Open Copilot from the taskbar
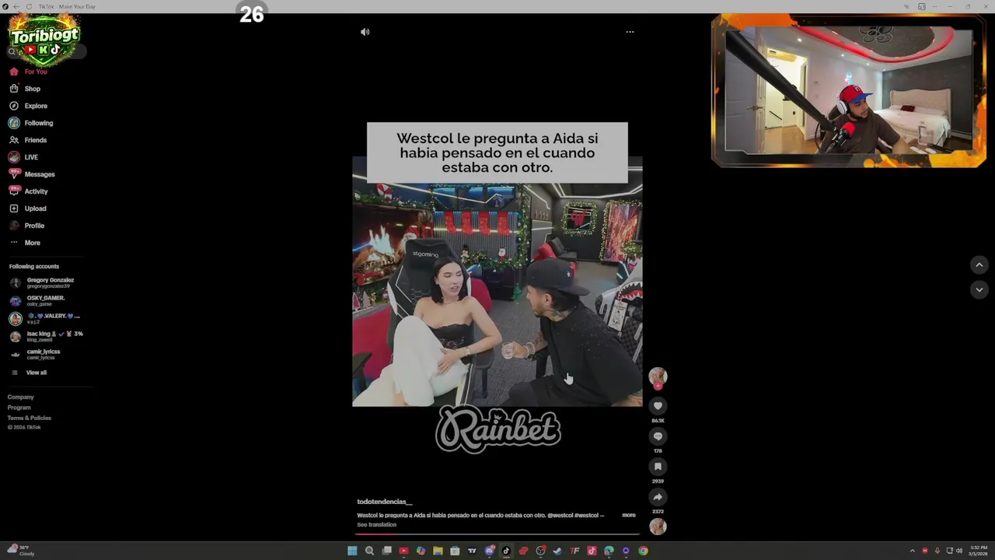 click(421, 551)
